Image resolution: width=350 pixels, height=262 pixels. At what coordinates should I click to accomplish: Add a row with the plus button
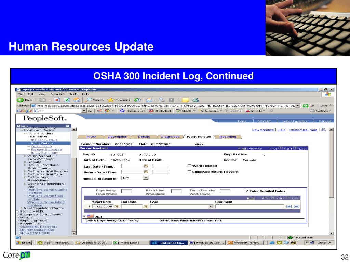coord(289,206)
